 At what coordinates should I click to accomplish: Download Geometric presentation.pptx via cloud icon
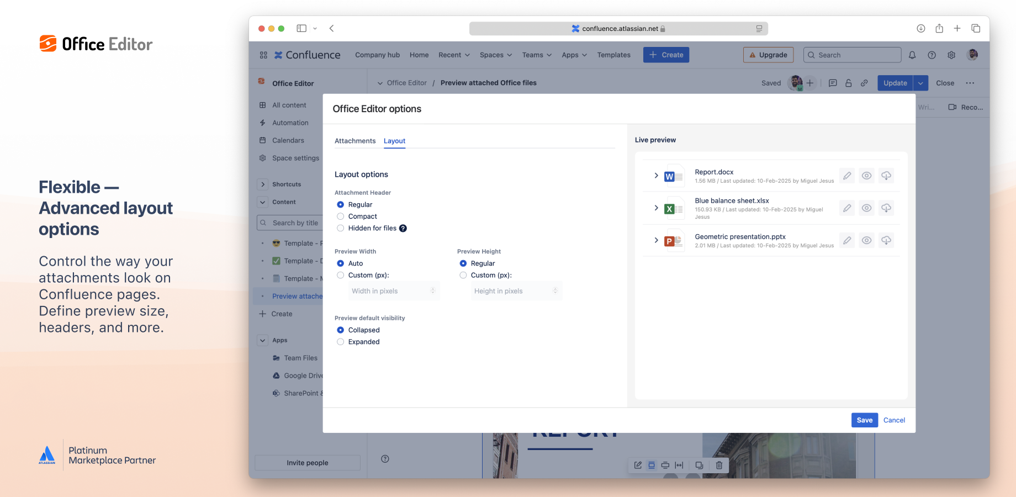point(886,240)
